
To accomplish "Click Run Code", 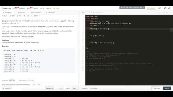I will pos(156,88).
